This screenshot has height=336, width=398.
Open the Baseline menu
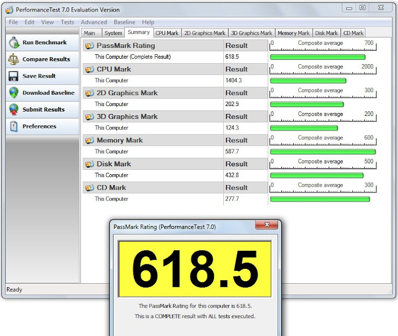[x=124, y=22]
